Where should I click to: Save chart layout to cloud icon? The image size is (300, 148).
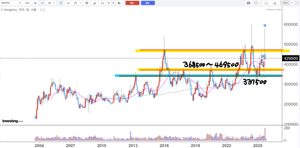click(x=275, y=3)
